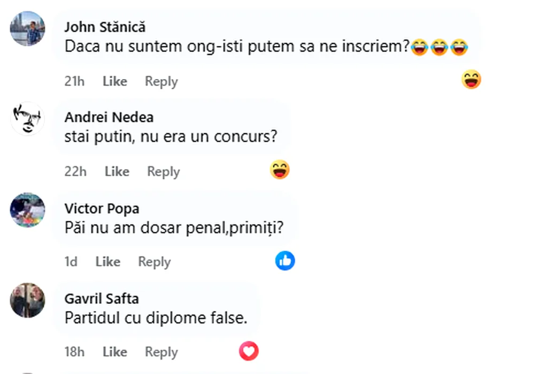
Task: Open Andrei Nedea's name link
Action: tap(109, 118)
